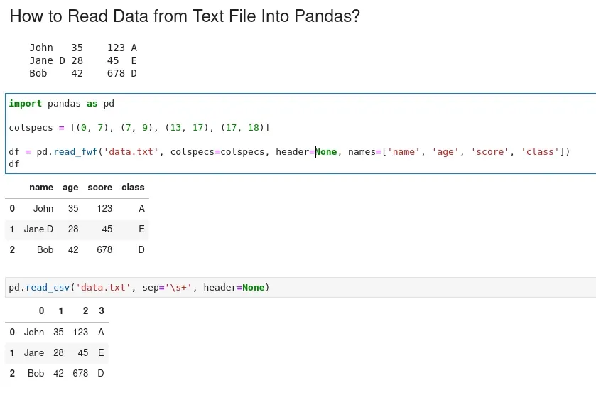Click the 'Jane' cell in the second table
This screenshot has height=400, width=596.
click(x=34, y=352)
